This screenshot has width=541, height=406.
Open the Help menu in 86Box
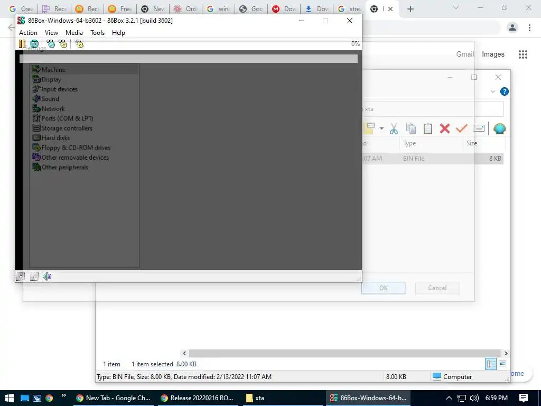[118, 32]
